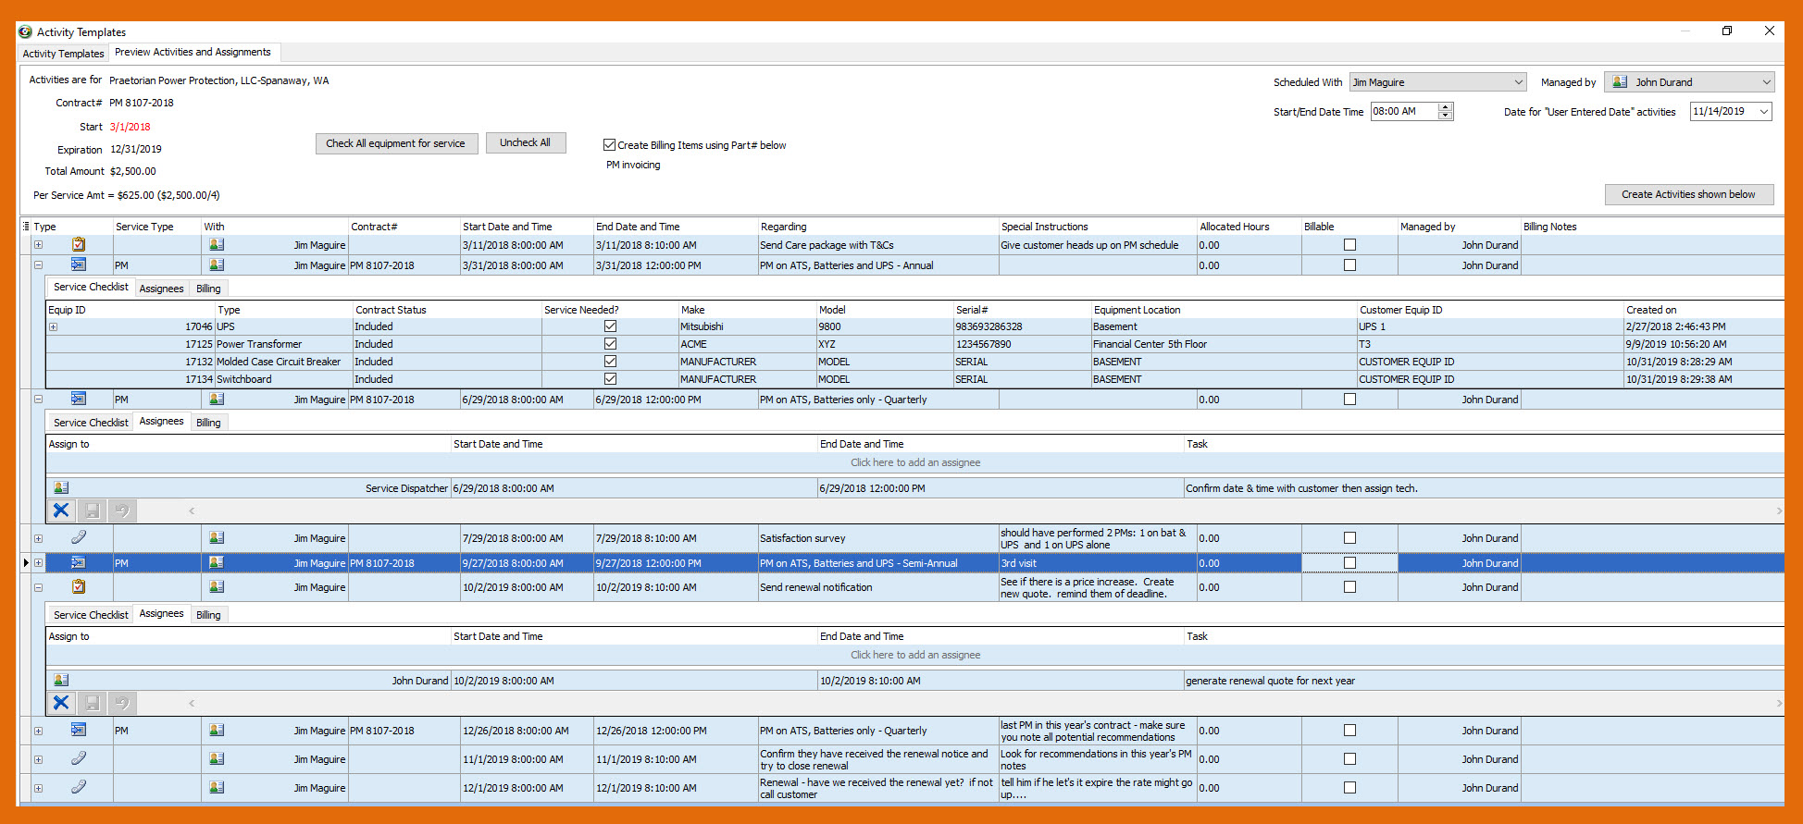The width and height of the screenshot is (1803, 824).
Task: Click the John Durand assignee row icon
Action: tap(61, 680)
